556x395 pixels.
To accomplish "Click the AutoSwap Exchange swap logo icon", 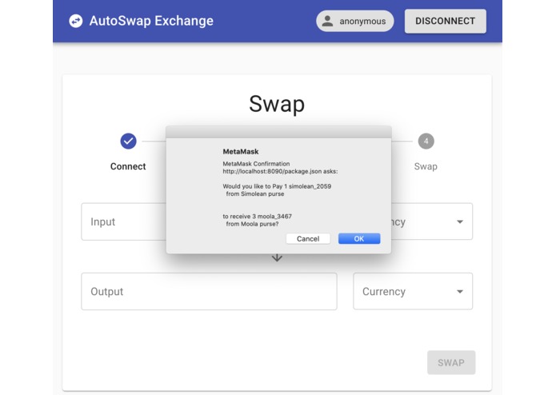I will point(75,21).
